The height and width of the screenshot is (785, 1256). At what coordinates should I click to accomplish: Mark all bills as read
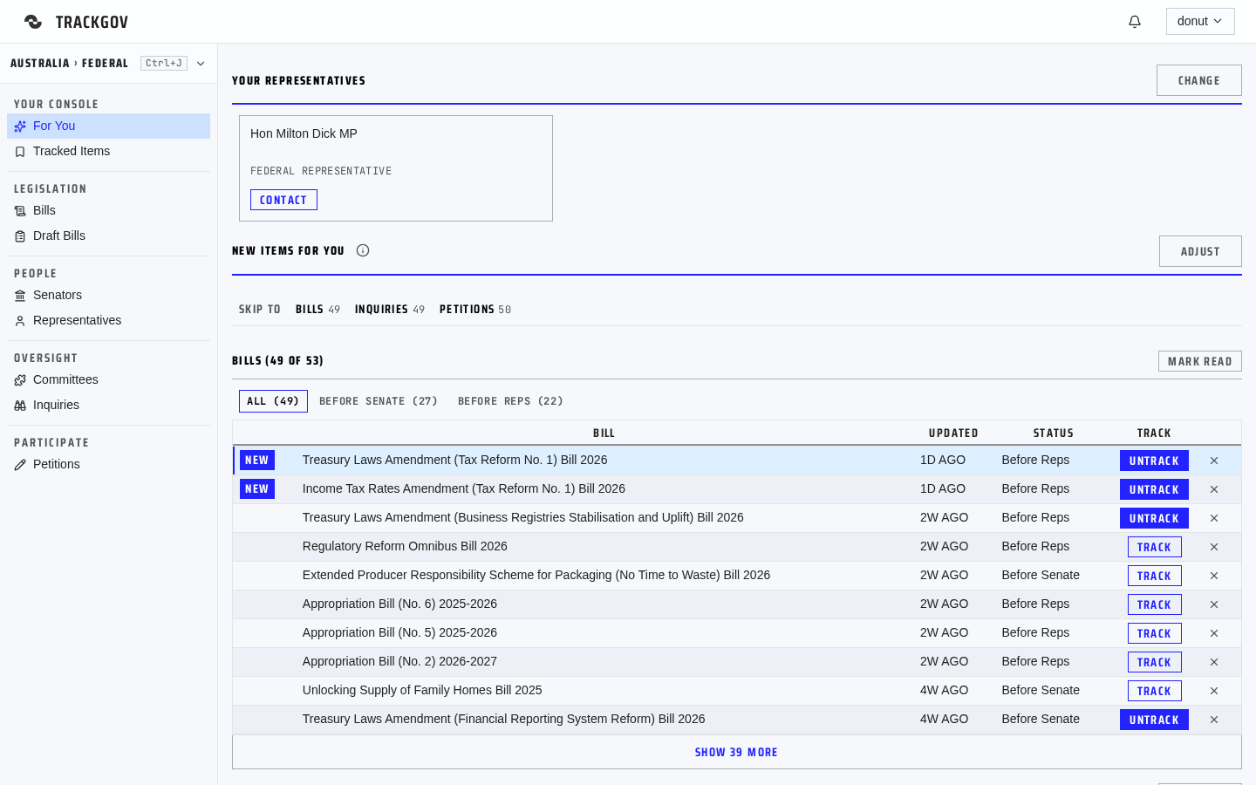1200,361
